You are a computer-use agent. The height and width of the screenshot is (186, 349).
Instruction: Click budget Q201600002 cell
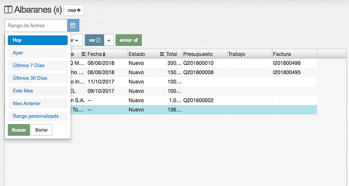pyautogui.click(x=204, y=100)
